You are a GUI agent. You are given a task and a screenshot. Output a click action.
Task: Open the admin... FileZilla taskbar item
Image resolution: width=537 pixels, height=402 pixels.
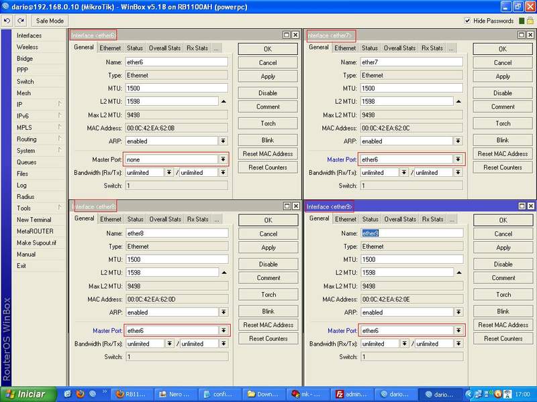(352, 394)
